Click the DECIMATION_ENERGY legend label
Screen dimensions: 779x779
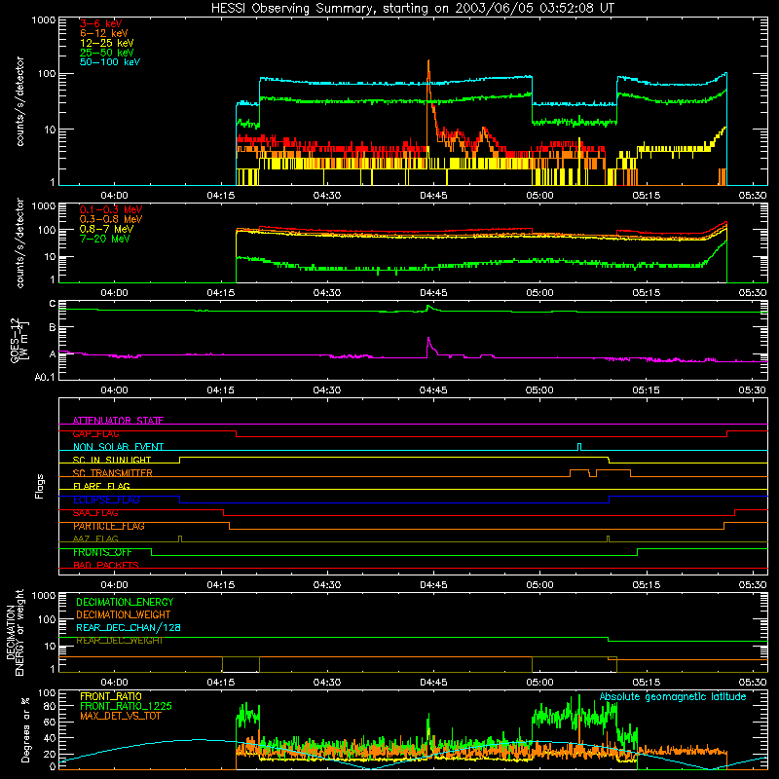(x=125, y=602)
